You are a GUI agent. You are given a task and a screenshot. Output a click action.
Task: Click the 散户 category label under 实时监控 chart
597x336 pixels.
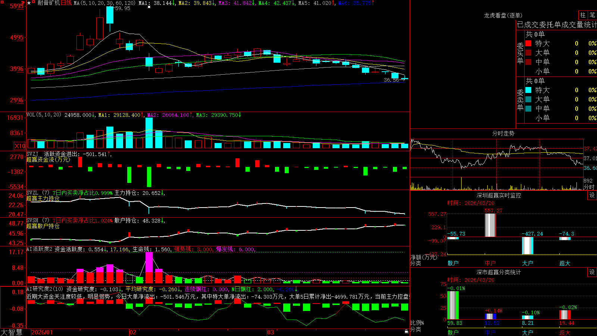click(x=453, y=263)
